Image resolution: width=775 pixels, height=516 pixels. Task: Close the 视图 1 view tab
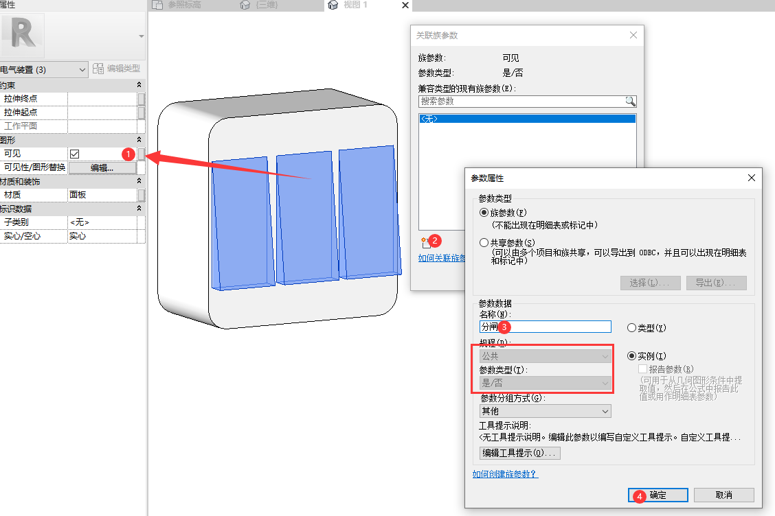pos(405,5)
